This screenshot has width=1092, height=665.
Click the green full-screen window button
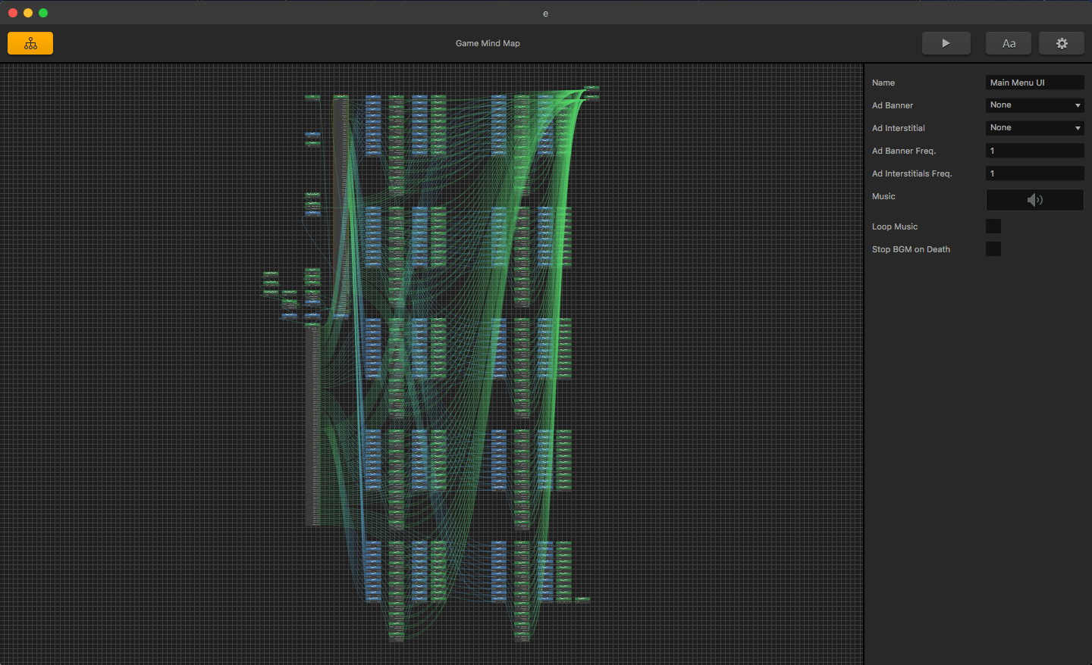pyautogui.click(x=43, y=13)
